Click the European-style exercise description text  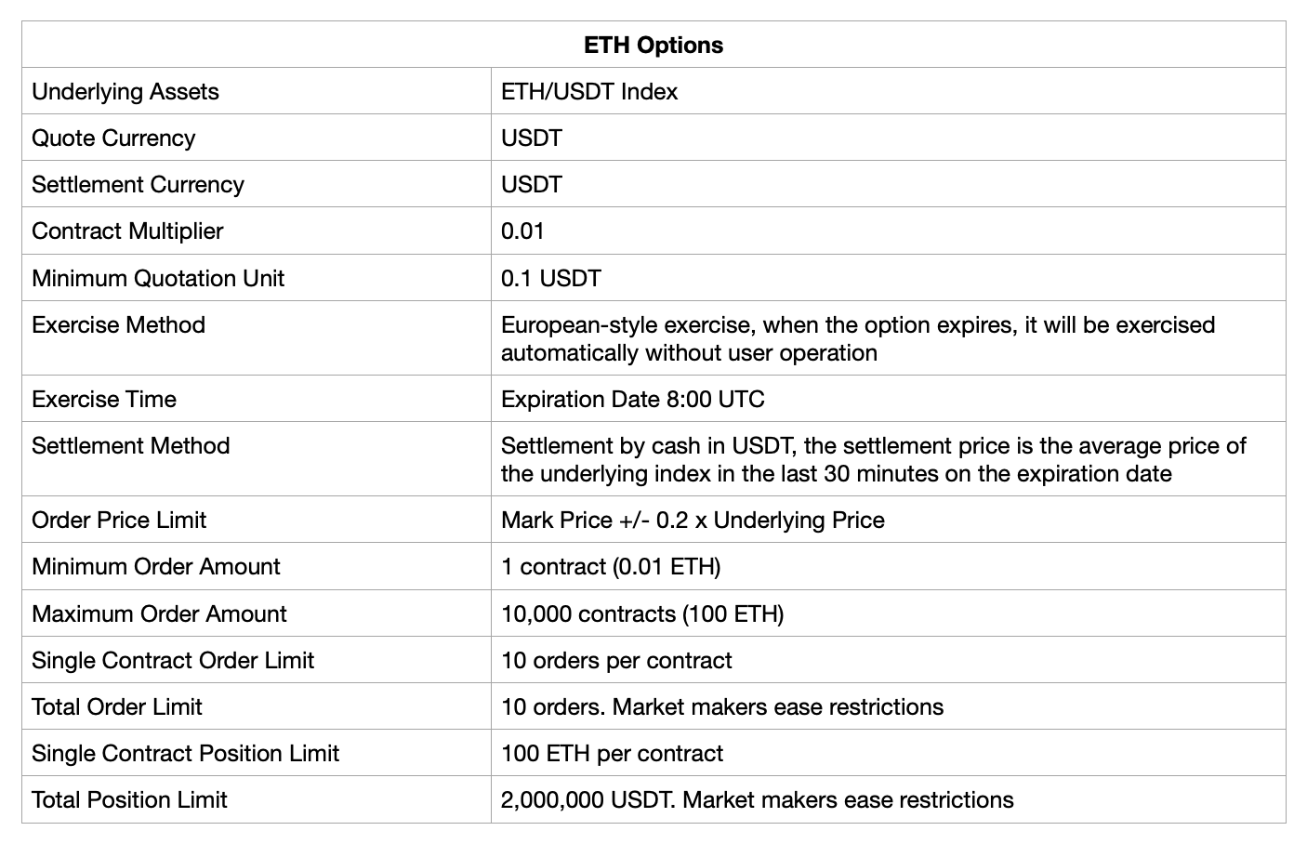[857, 338]
